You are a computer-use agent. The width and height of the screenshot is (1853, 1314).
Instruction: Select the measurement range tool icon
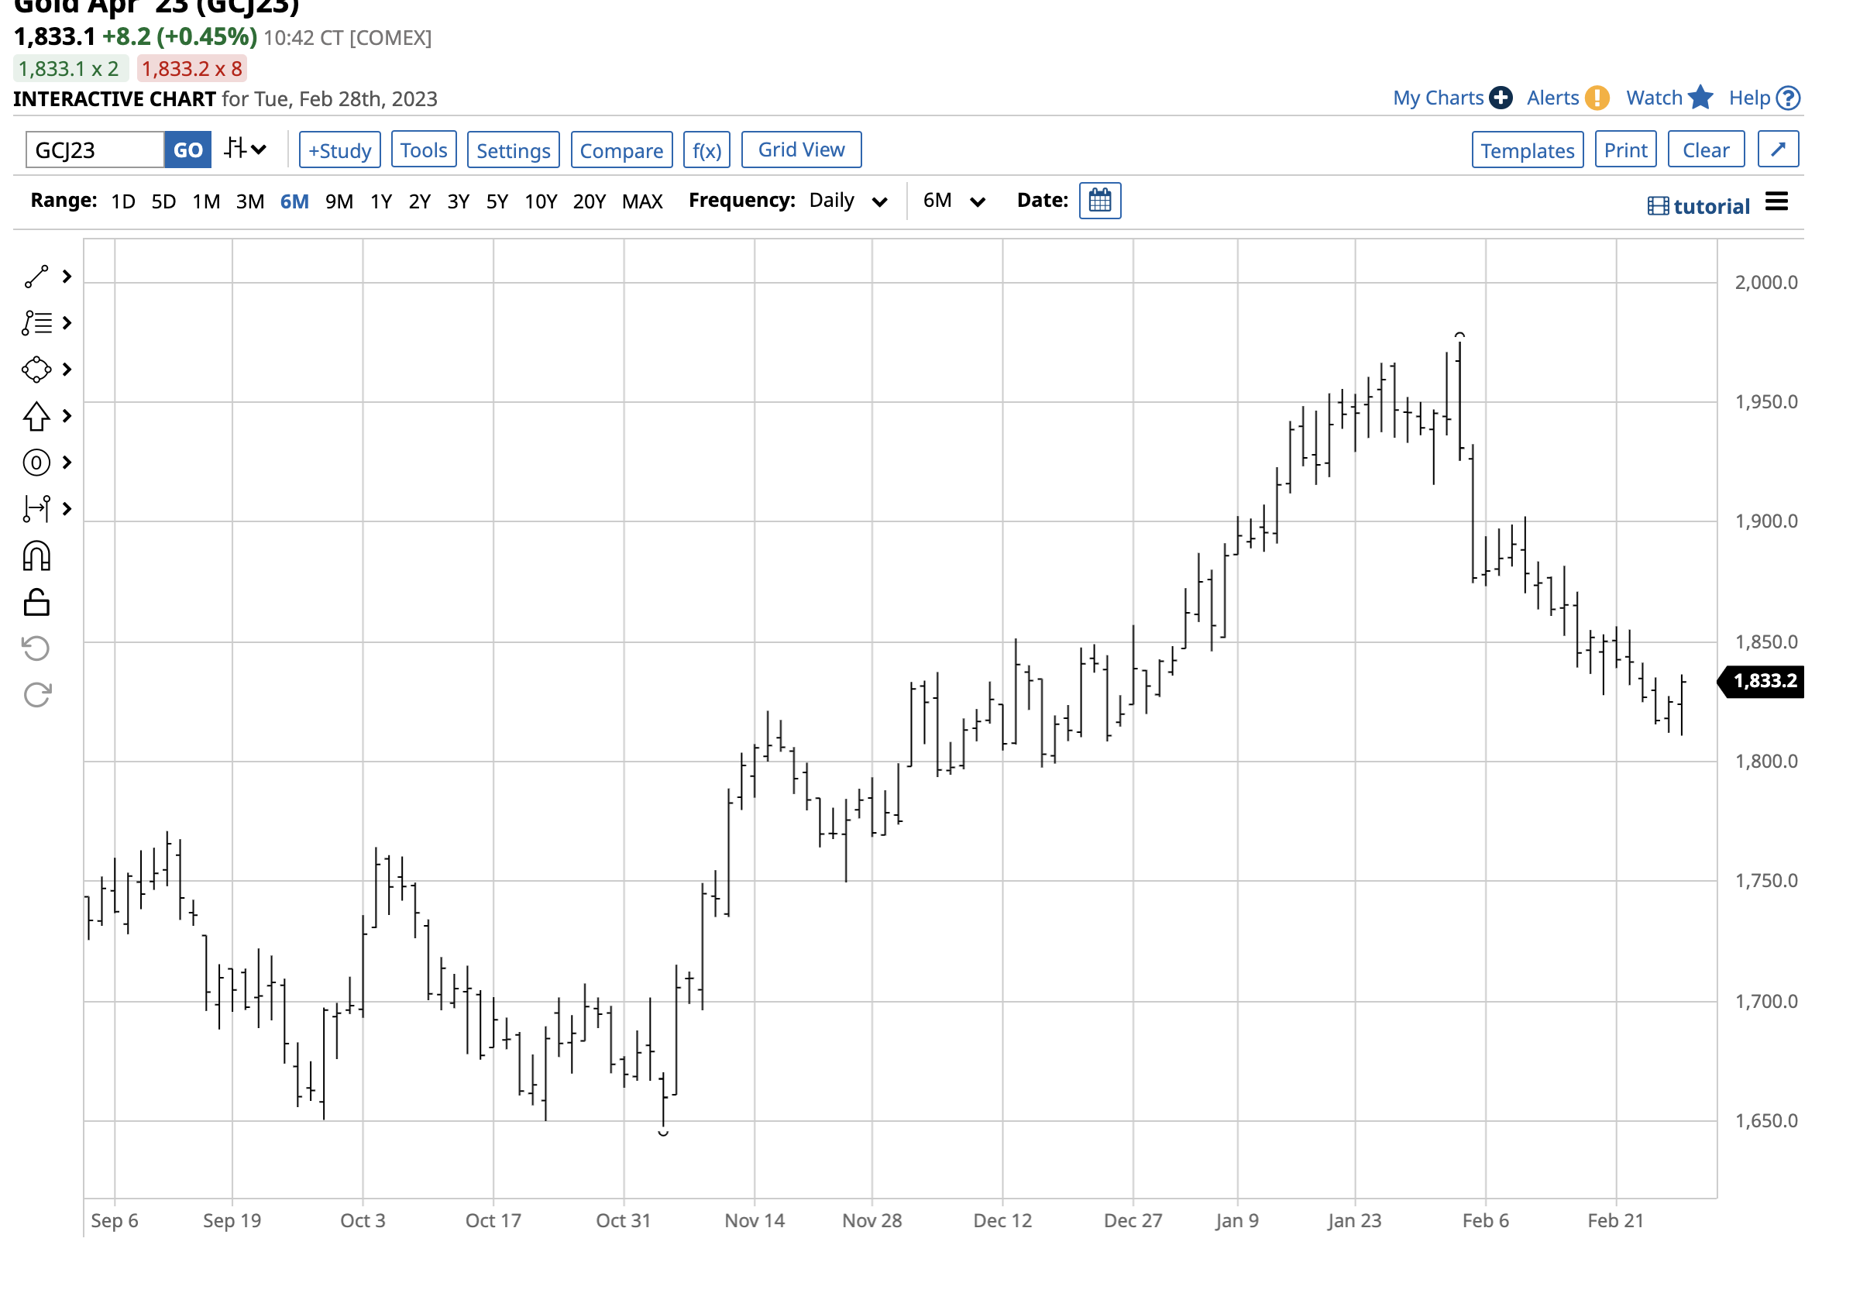pos(36,509)
